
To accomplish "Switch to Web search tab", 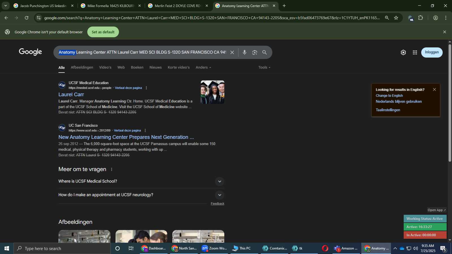I will coord(121,67).
